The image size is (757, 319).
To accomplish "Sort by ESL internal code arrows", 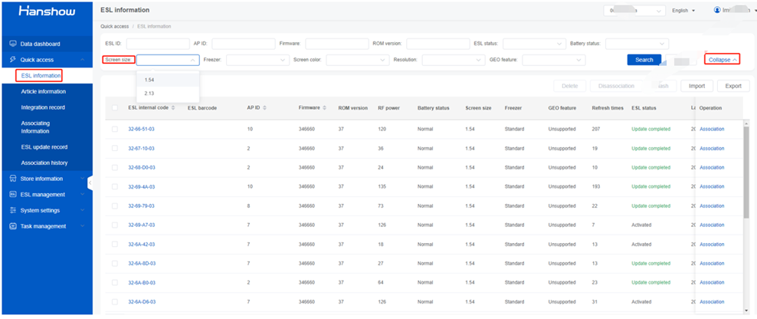I will click(x=173, y=108).
